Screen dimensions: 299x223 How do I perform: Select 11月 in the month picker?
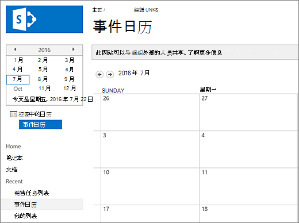[x=44, y=89]
